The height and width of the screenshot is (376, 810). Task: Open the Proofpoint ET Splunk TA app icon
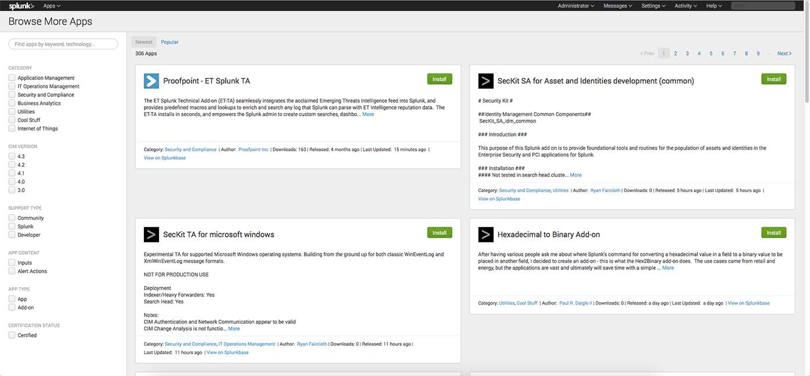pos(151,81)
